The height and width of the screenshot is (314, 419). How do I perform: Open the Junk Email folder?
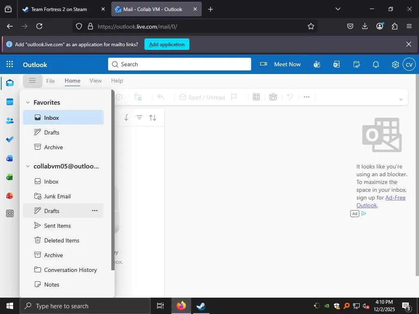(x=63, y=196)
